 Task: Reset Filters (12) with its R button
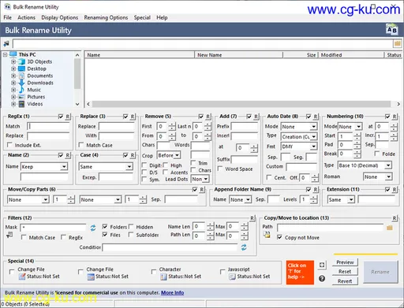(252, 218)
